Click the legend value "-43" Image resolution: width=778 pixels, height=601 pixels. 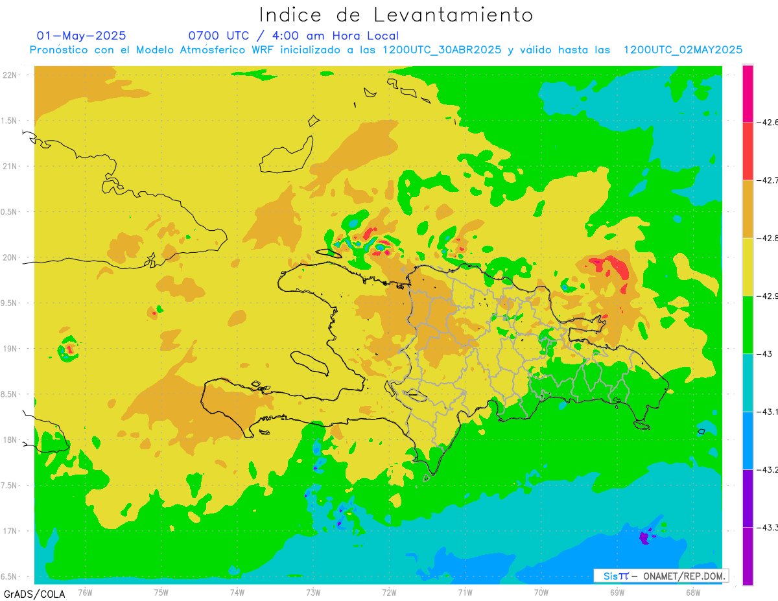[764, 354]
